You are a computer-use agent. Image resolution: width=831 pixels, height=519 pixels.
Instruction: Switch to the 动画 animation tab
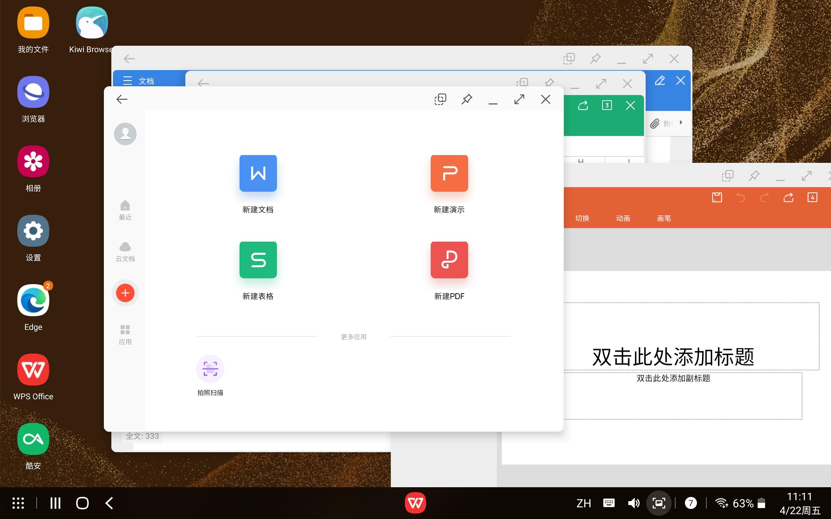click(623, 218)
